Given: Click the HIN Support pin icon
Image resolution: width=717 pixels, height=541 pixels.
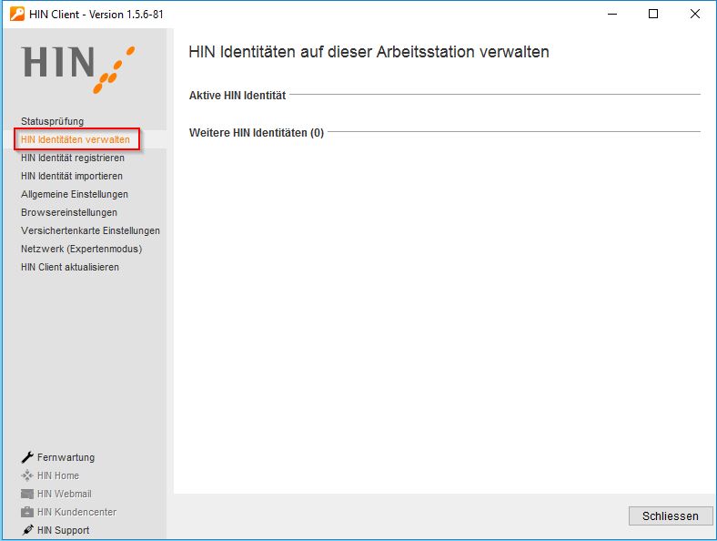Looking at the screenshot, I should coord(27,530).
